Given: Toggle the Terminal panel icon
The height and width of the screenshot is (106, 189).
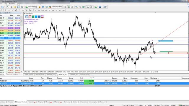Looking at the screenshot, I should pos(18,7).
